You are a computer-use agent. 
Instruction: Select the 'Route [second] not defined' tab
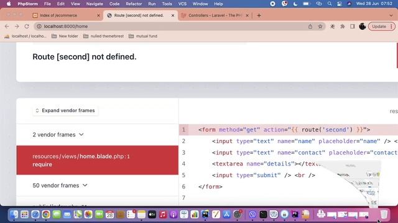[140, 15]
